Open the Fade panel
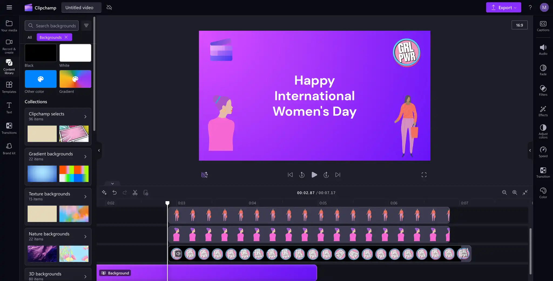 tap(543, 70)
